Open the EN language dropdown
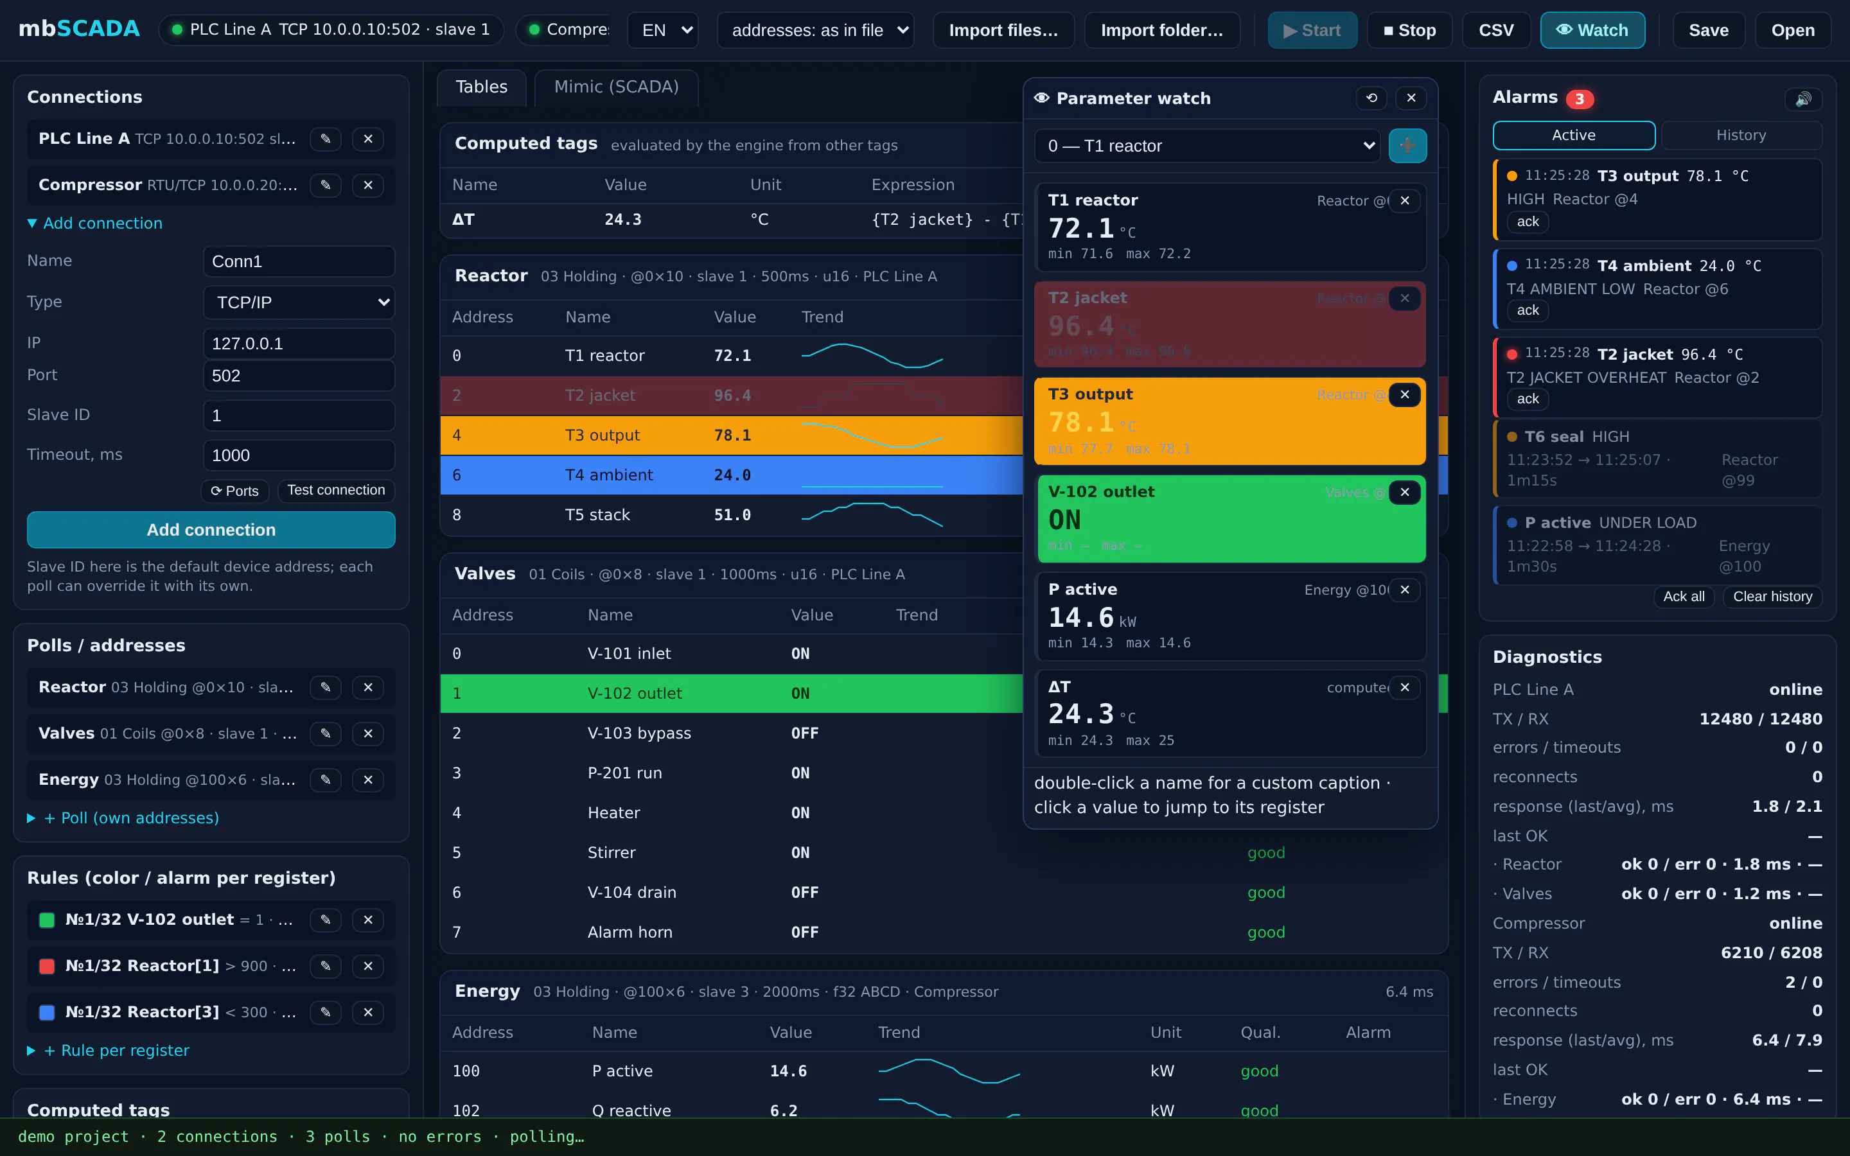This screenshot has width=1850, height=1156. 663,31
